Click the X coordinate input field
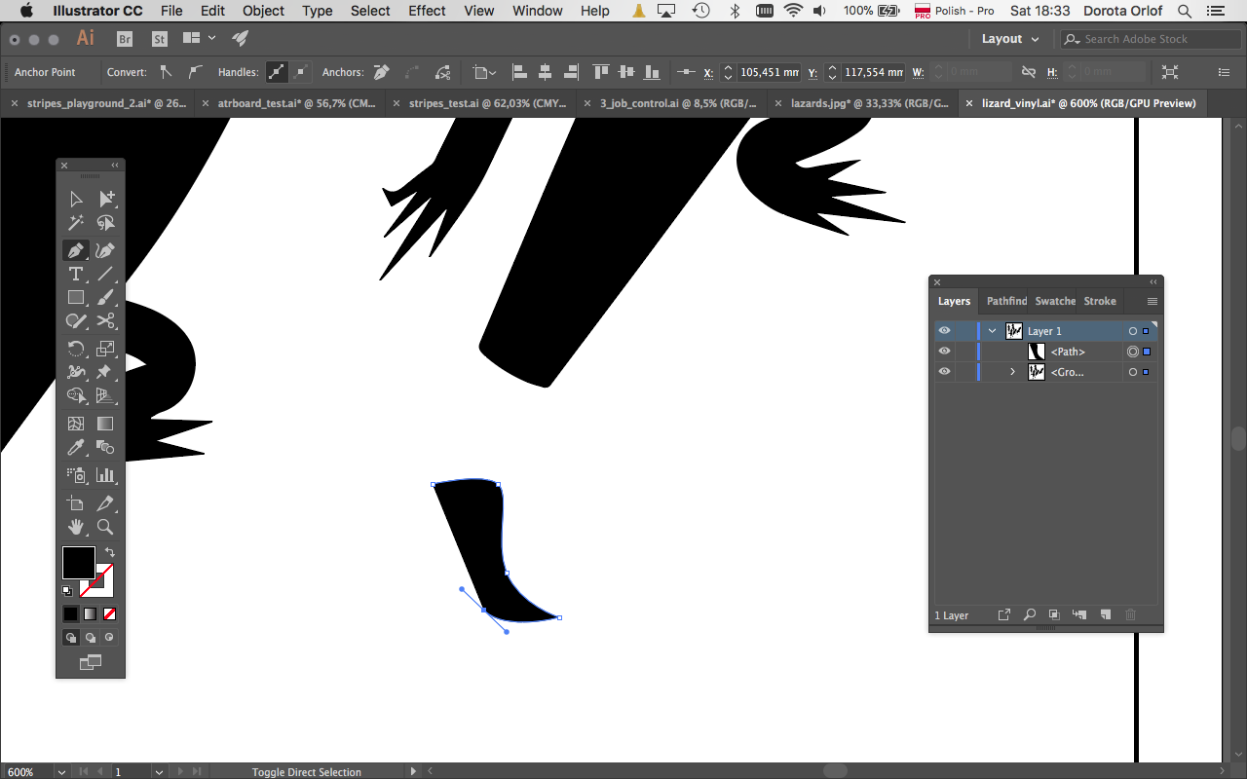 click(x=769, y=72)
